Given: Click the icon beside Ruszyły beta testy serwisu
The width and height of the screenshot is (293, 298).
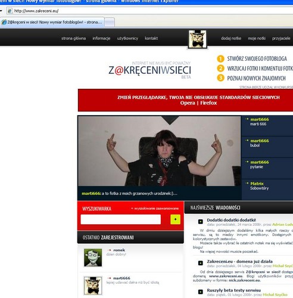Looking at the screenshot, I should tap(201, 291).
